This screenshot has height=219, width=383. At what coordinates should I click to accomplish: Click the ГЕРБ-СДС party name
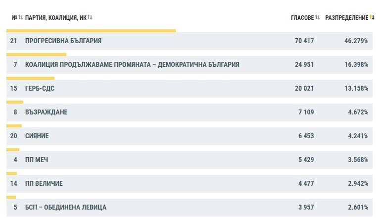click(40, 88)
